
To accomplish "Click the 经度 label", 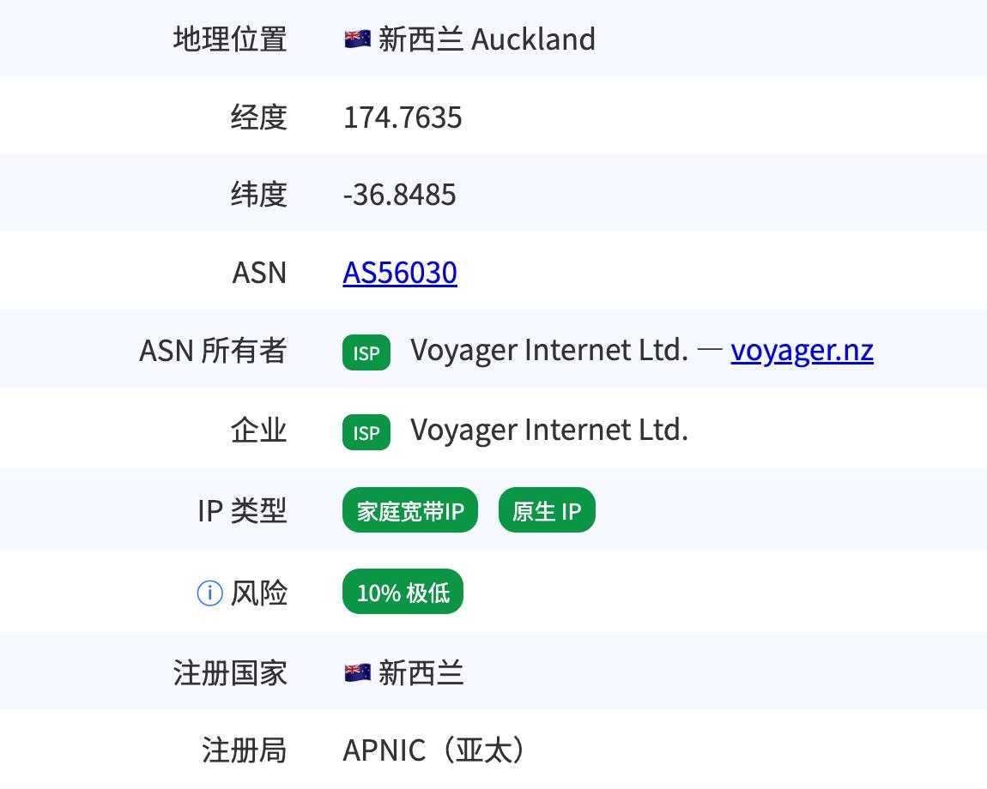I will click(258, 117).
